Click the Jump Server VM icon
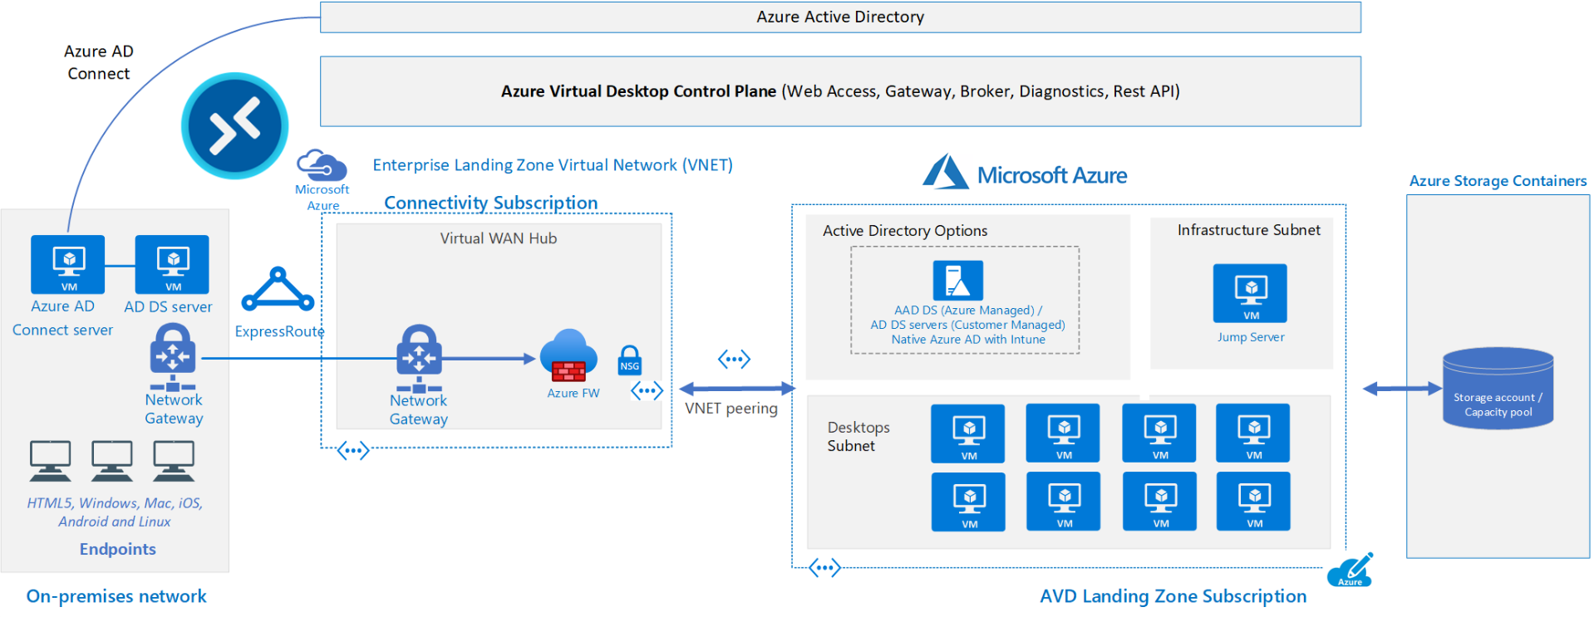The image size is (1594, 617). (x=1249, y=293)
